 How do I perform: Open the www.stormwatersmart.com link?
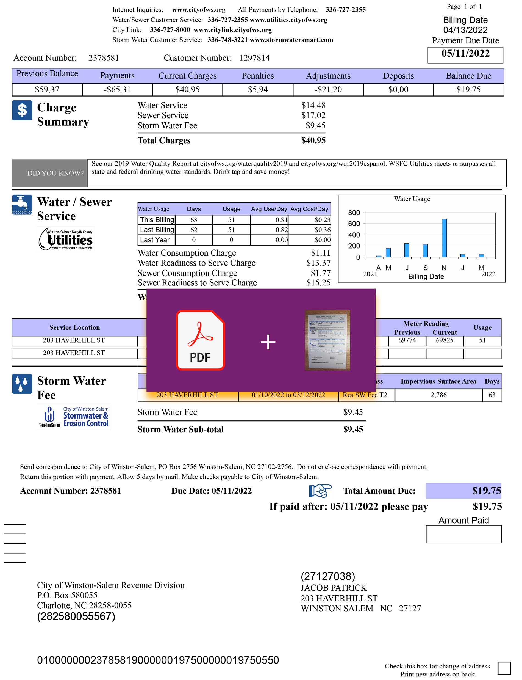point(291,40)
